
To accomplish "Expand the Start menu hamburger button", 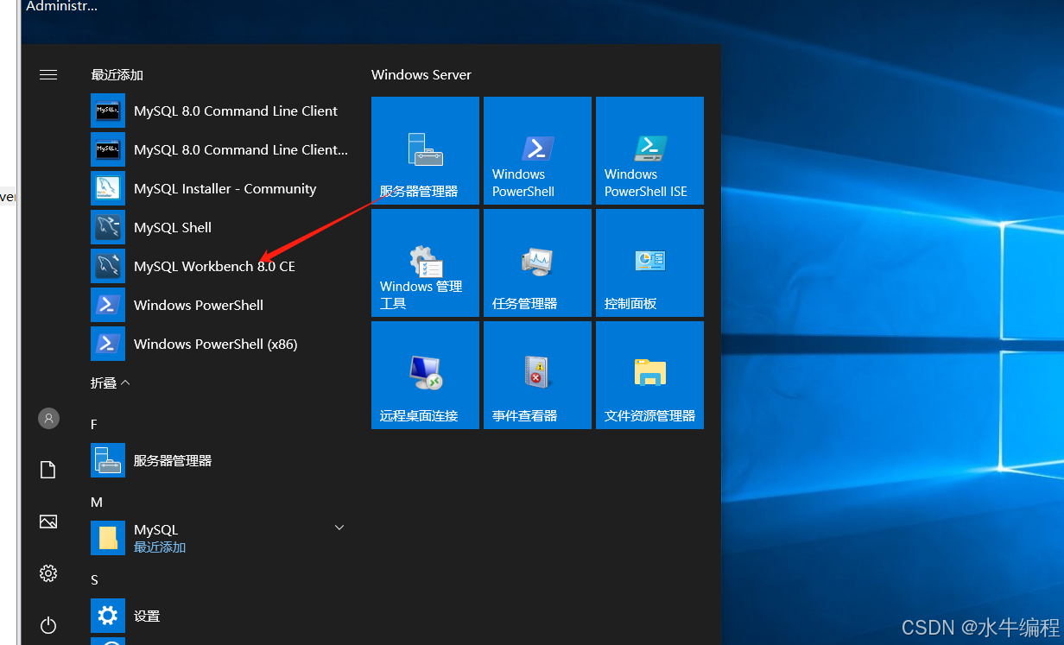I will [x=48, y=75].
